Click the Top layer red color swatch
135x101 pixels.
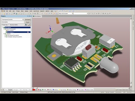tap(38, 90)
